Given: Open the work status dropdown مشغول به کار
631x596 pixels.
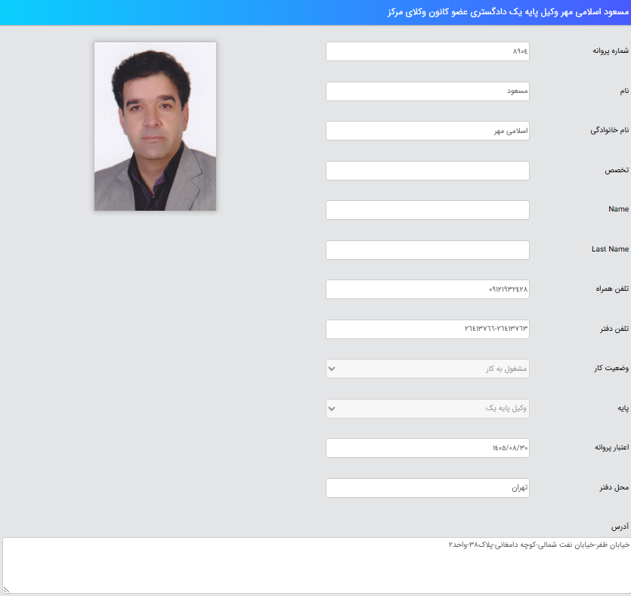Looking at the screenshot, I should 428,369.
